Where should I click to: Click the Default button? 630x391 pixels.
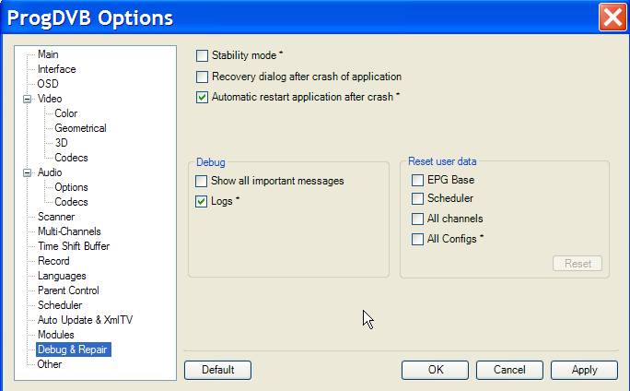tap(217, 370)
